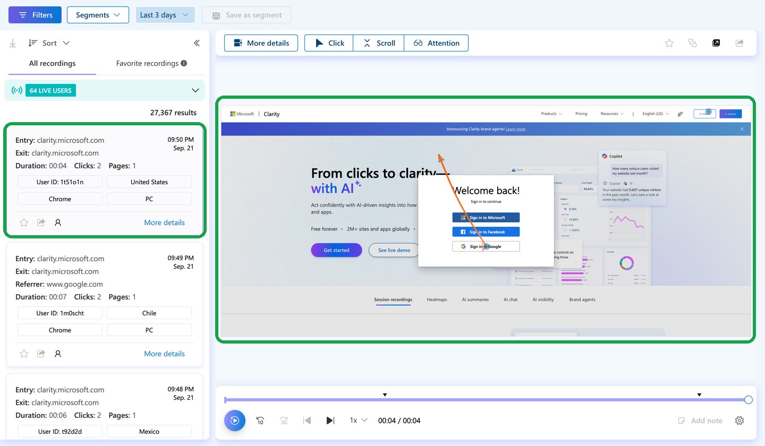Expand the 64 LIVE USERS panel
Screen dimensions: 765x446
[x=195, y=90]
